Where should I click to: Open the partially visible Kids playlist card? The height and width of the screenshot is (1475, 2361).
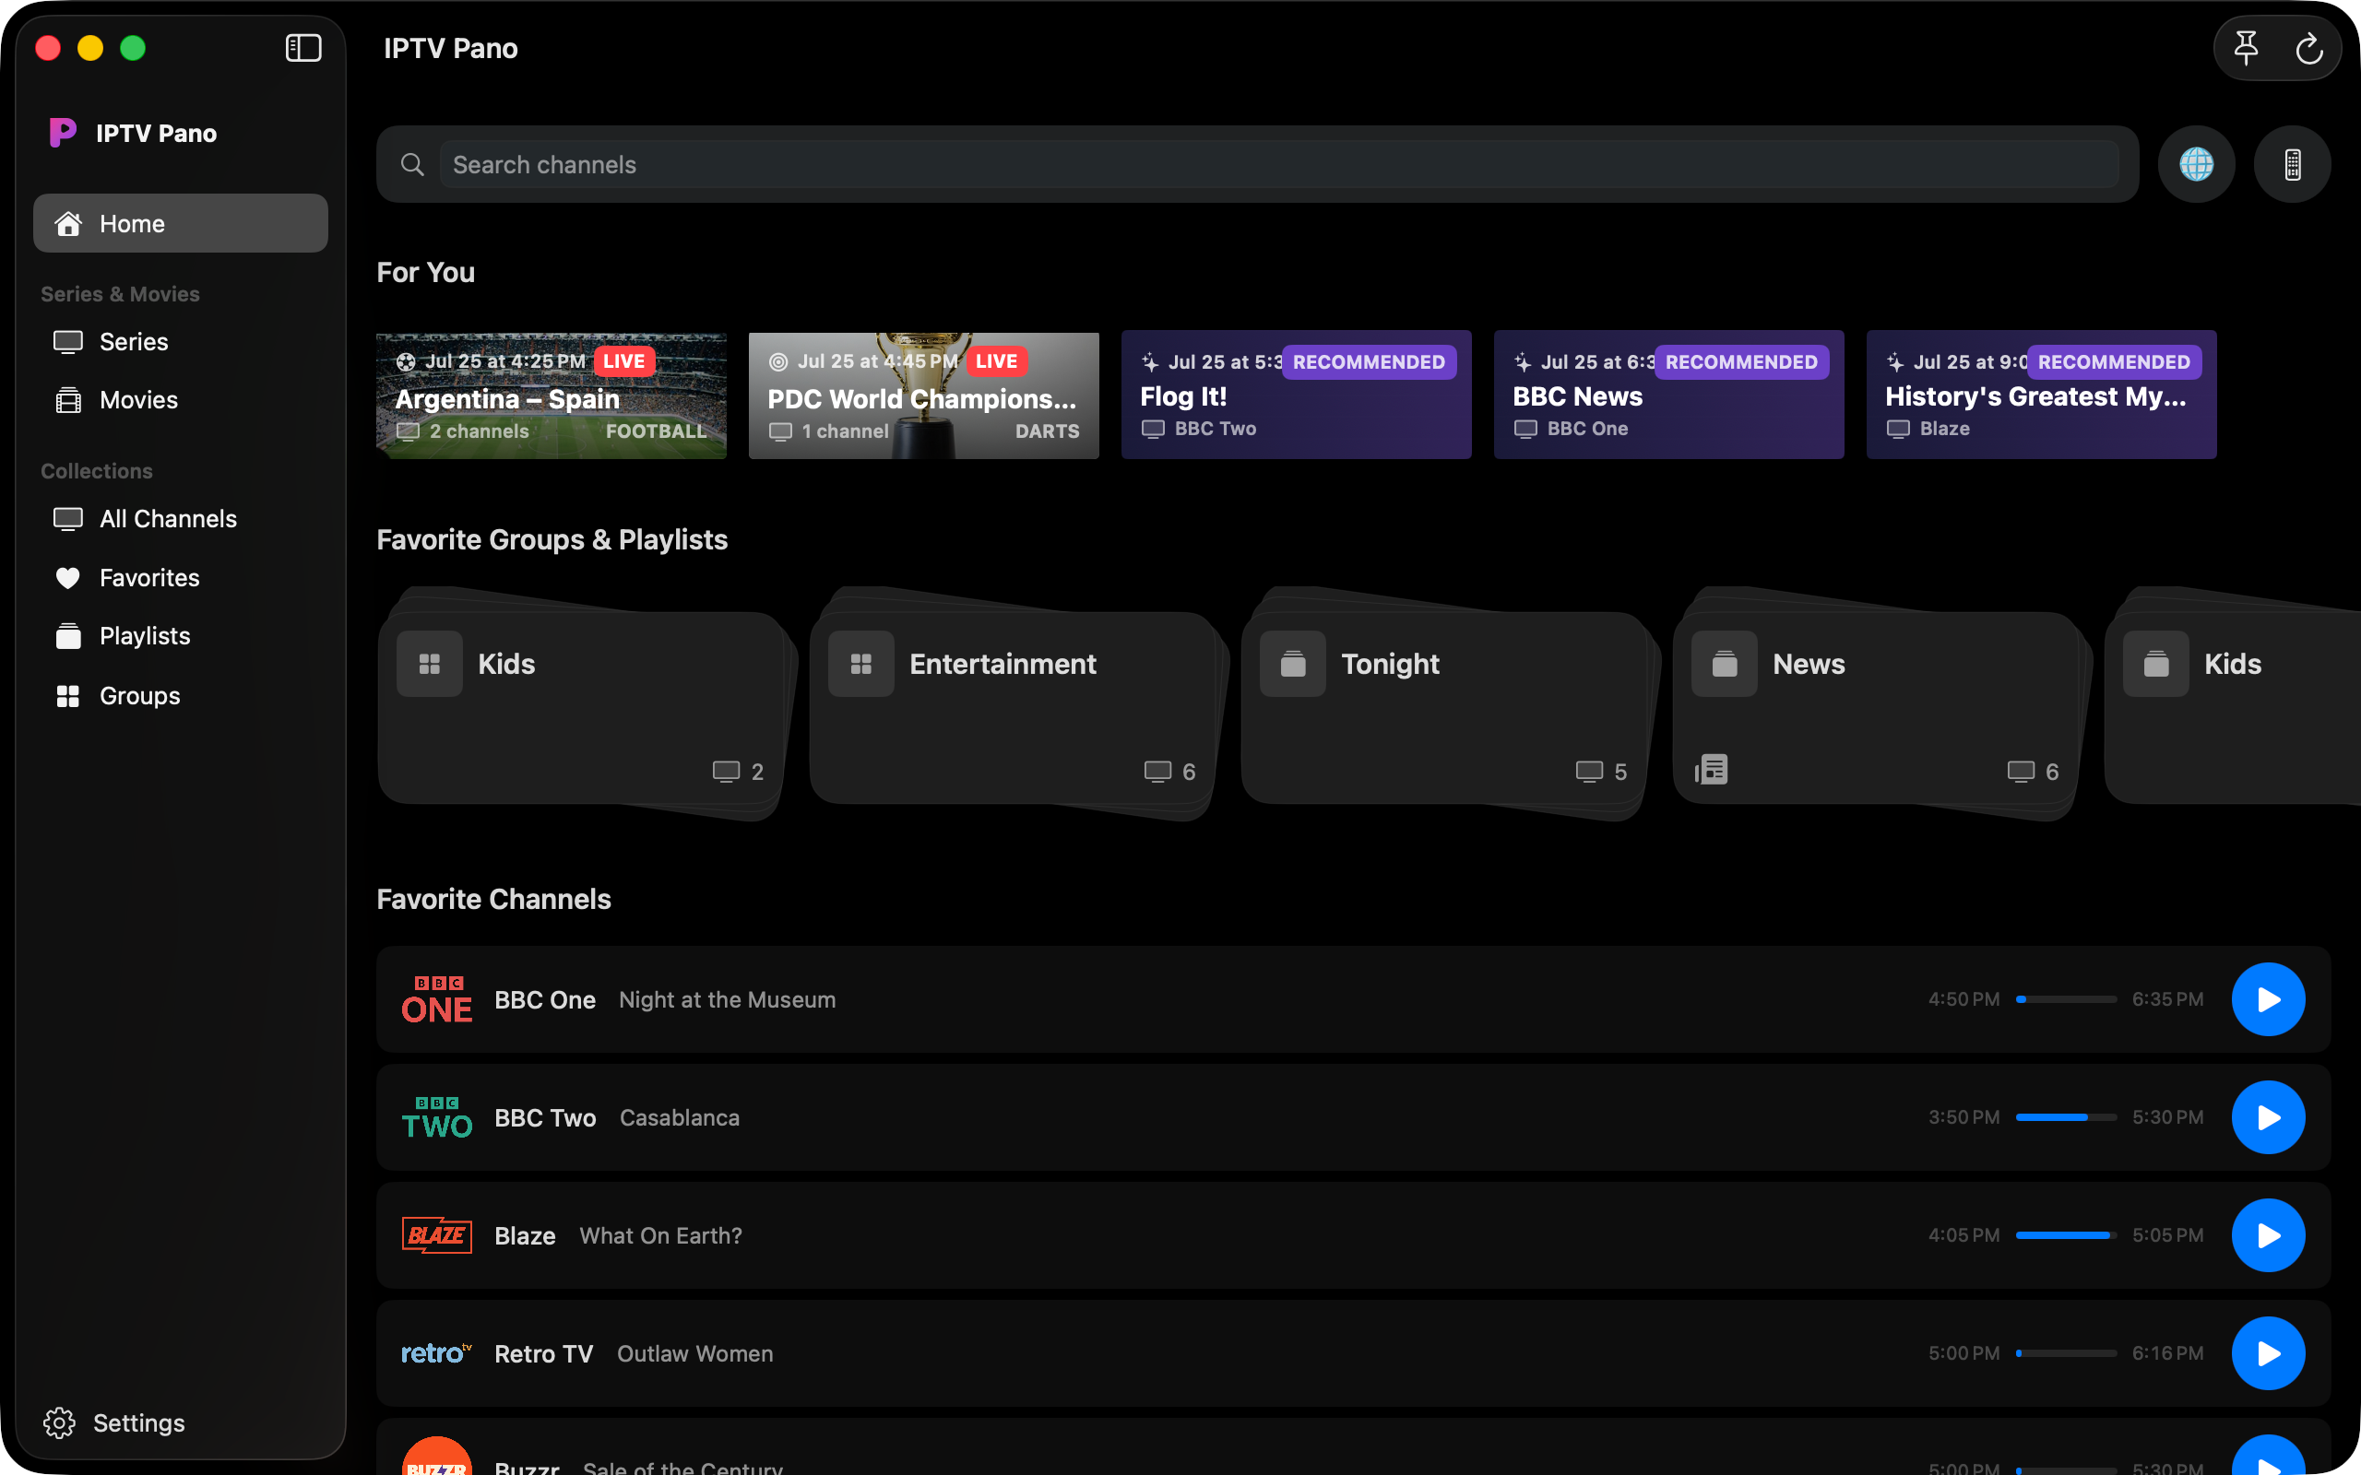pos(2234,707)
